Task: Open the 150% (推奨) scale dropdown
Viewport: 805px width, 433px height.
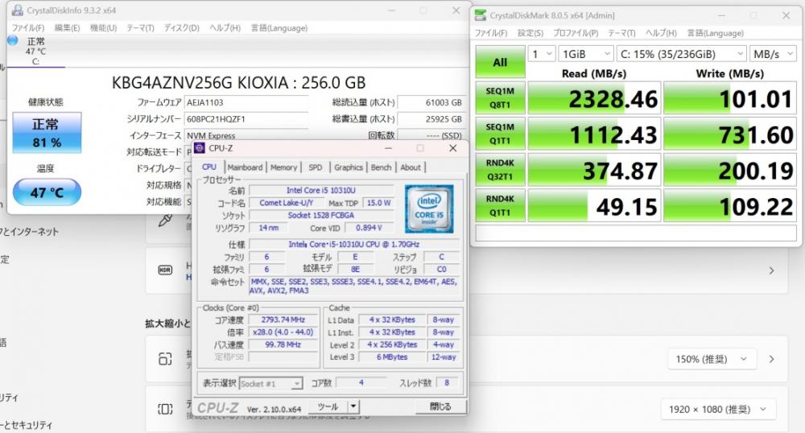Action: pyautogui.click(x=712, y=359)
